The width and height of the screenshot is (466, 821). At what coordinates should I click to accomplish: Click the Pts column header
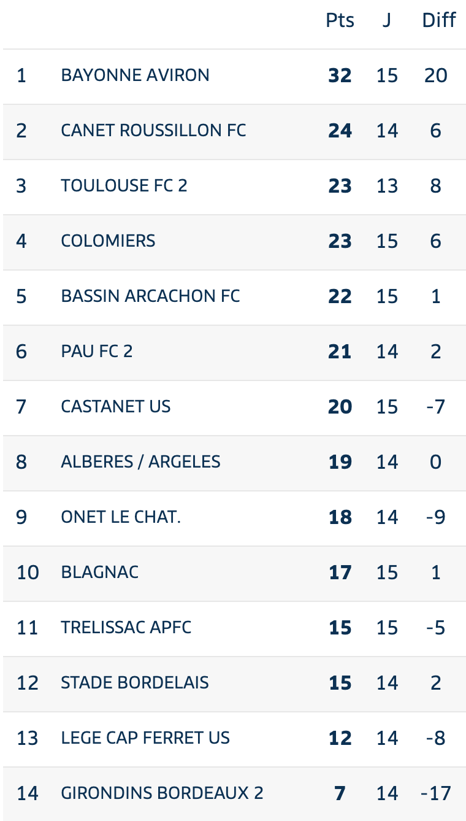(x=340, y=21)
